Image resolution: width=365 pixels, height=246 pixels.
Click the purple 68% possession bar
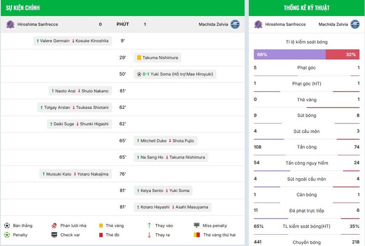(x=290, y=54)
